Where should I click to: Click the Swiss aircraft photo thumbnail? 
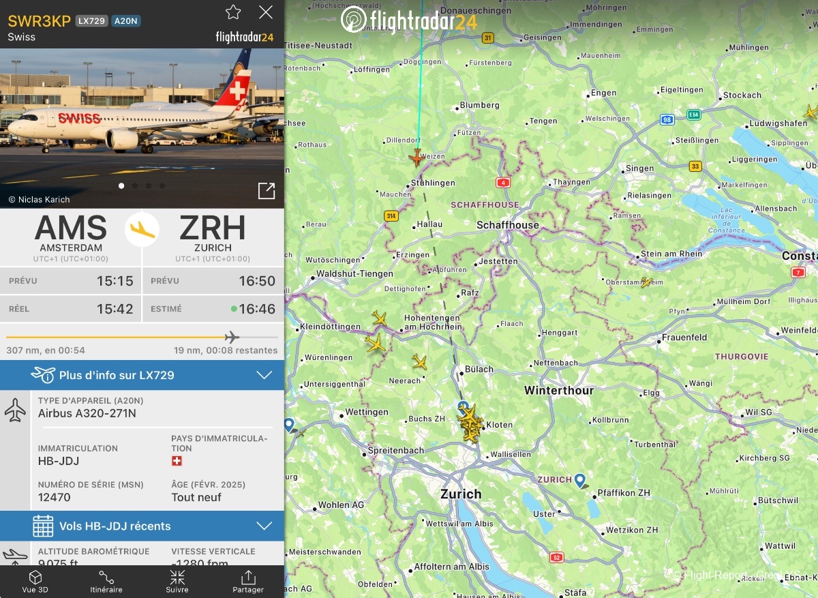pyautogui.click(x=142, y=128)
